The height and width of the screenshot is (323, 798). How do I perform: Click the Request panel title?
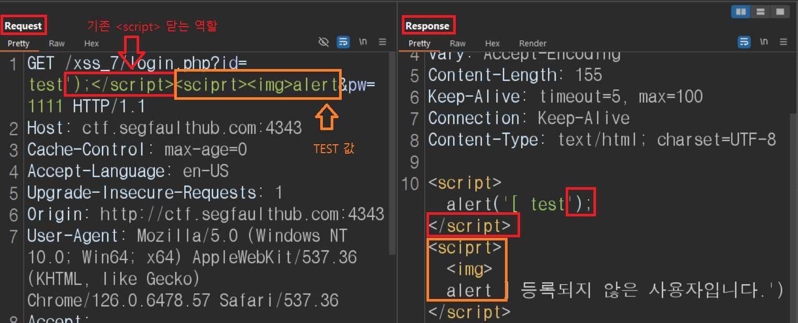pyautogui.click(x=23, y=26)
